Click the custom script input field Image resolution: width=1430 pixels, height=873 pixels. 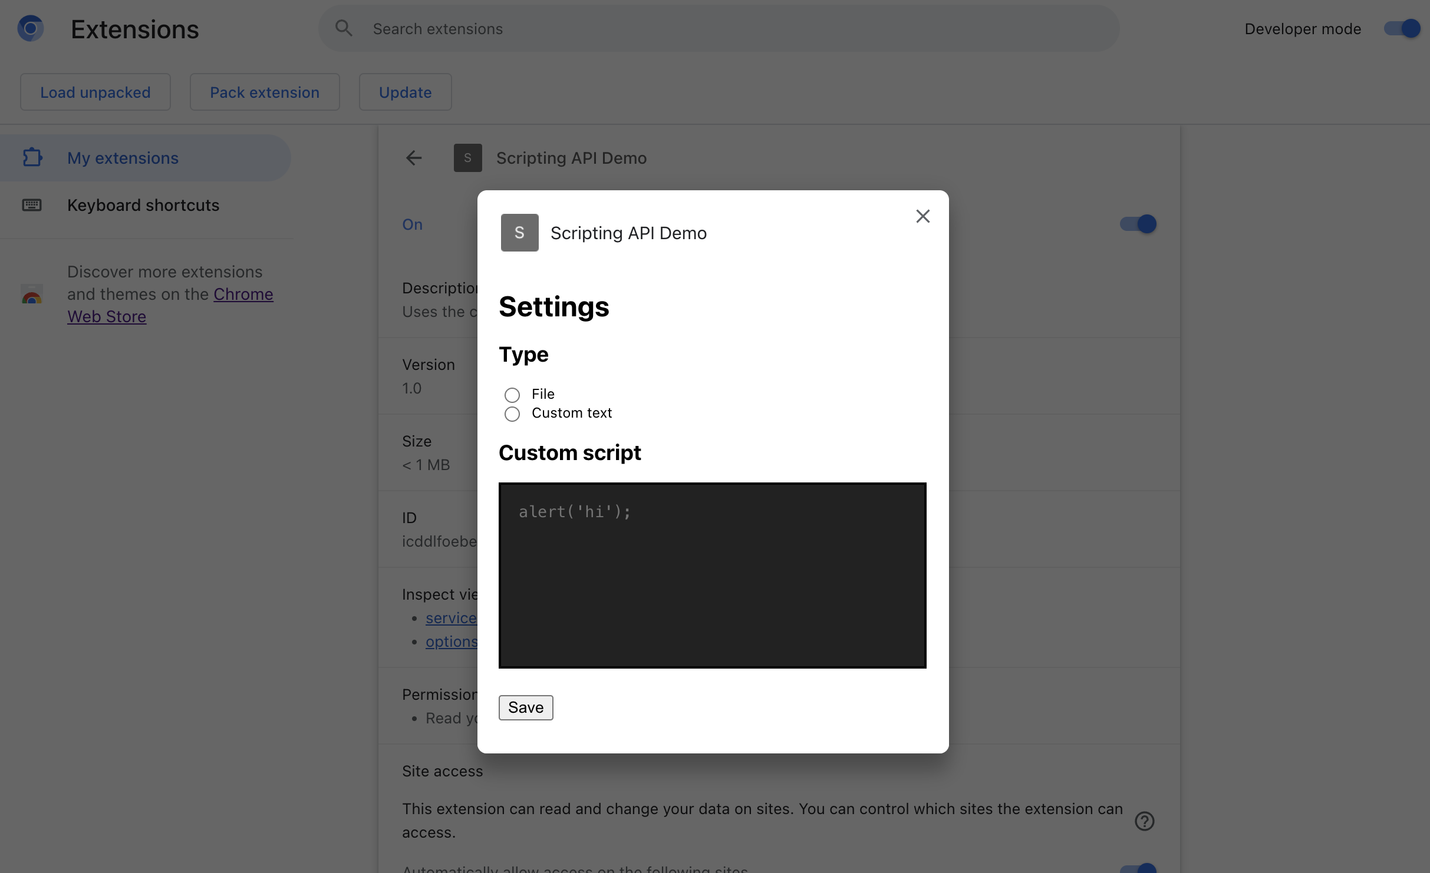[712, 574]
